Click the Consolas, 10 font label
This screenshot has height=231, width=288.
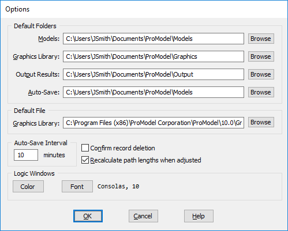click(x=118, y=187)
